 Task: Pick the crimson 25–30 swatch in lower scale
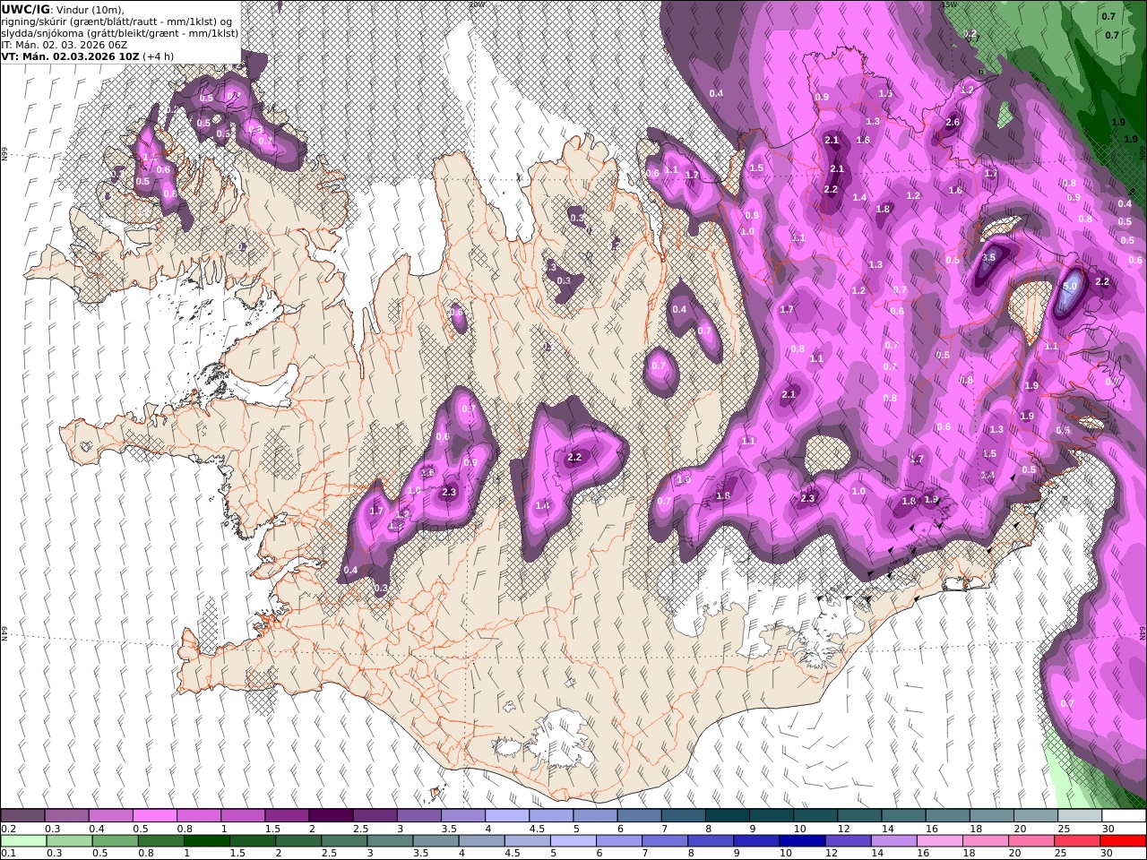(1076, 841)
